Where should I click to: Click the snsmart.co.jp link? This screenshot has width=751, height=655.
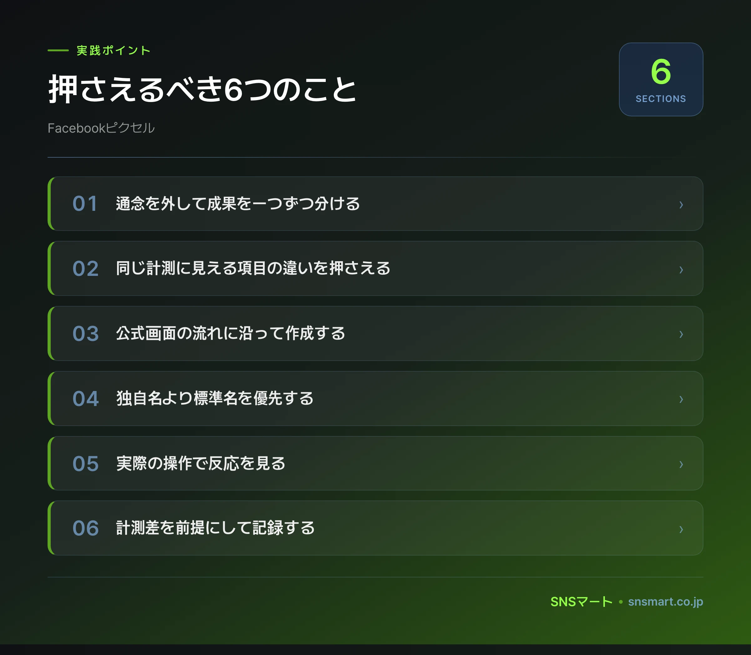pyautogui.click(x=666, y=602)
